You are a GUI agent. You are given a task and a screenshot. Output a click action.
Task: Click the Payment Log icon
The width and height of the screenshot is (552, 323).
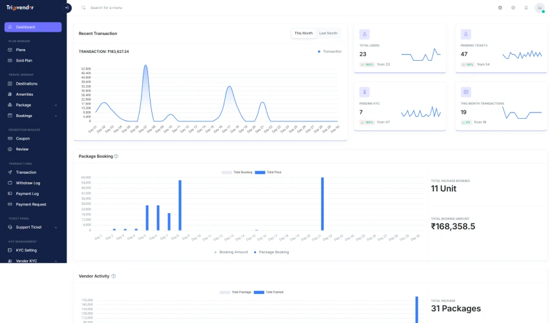click(10, 194)
